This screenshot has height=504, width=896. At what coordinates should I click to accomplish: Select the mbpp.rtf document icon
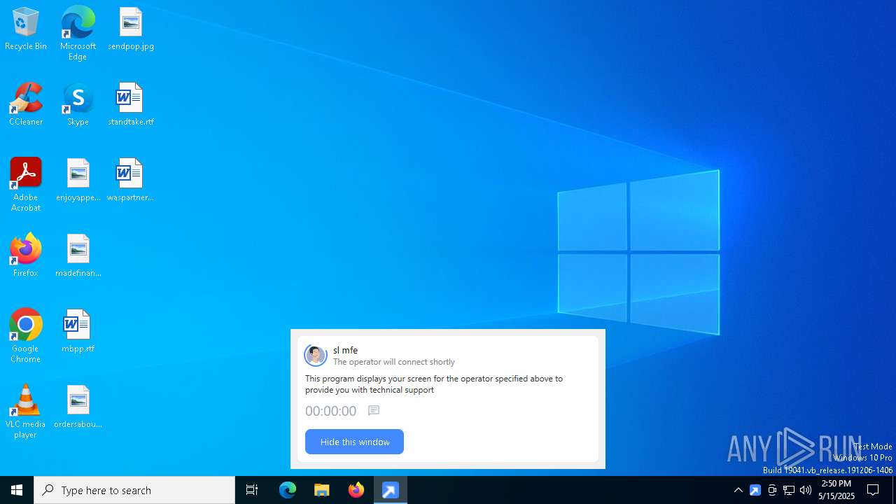click(78, 332)
